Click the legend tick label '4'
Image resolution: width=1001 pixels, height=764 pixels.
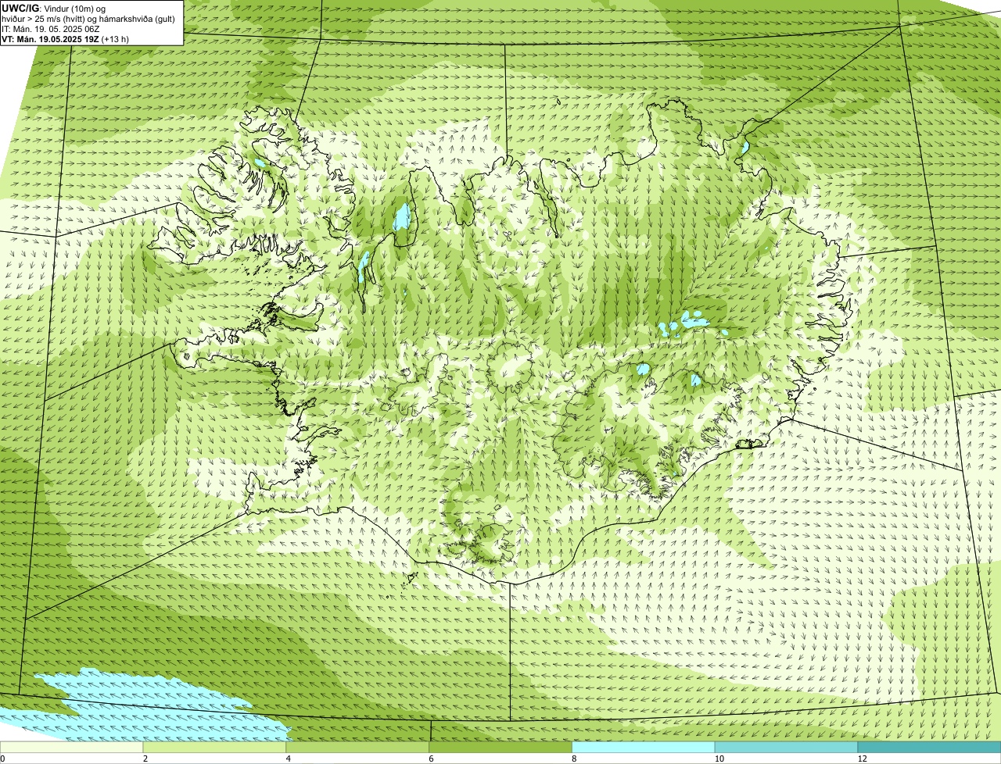click(x=288, y=759)
